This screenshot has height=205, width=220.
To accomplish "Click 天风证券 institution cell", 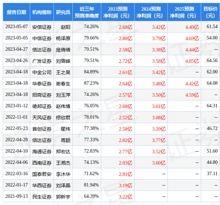I will click(x=42, y=118).
